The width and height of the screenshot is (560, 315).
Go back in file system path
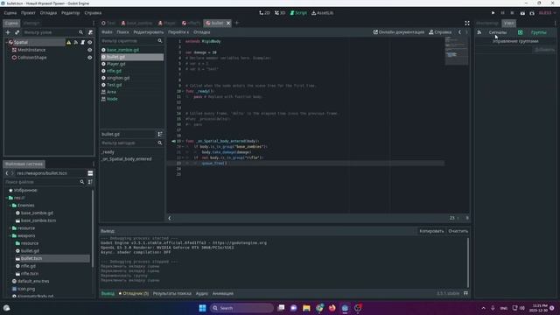click(7, 173)
